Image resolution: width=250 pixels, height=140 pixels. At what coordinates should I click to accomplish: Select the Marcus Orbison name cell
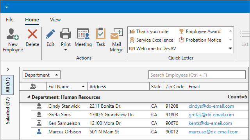[65, 132]
